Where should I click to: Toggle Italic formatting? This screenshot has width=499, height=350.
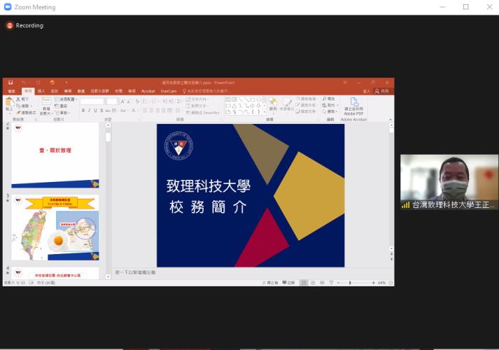89,111
